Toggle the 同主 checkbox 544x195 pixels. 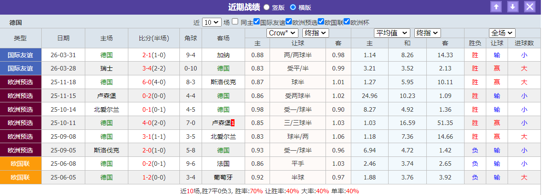pyautogui.click(x=235, y=21)
